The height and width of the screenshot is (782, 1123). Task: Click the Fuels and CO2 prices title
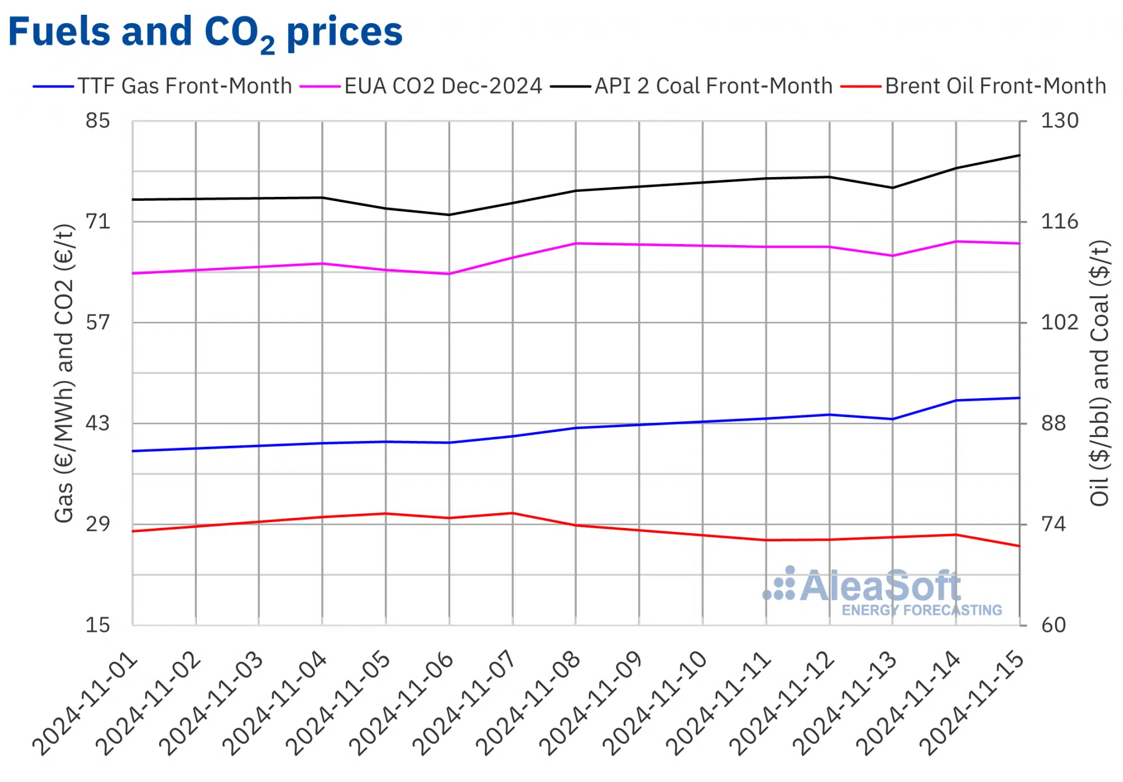click(205, 32)
